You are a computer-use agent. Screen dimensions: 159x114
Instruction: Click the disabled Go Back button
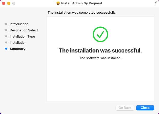pos(125,108)
